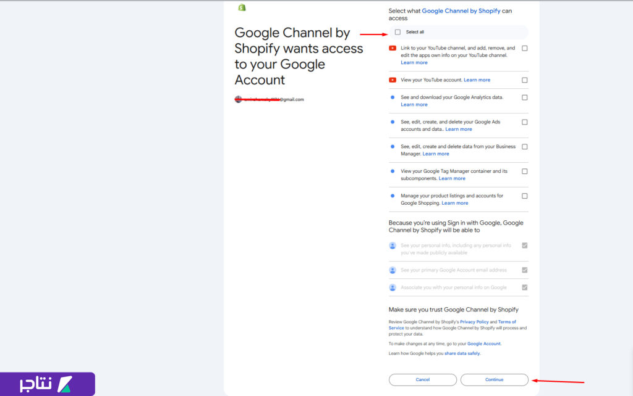633x396 pixels.
Task: Open Learn more for Google Ads accounts
Action: click(459, 129)
